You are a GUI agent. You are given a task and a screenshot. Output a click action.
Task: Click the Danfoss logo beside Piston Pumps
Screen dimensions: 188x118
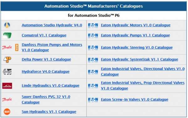[x=7, y=47]
